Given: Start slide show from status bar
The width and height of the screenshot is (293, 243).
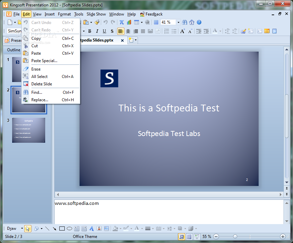Looking at the screenshot, I should (197, 237).
